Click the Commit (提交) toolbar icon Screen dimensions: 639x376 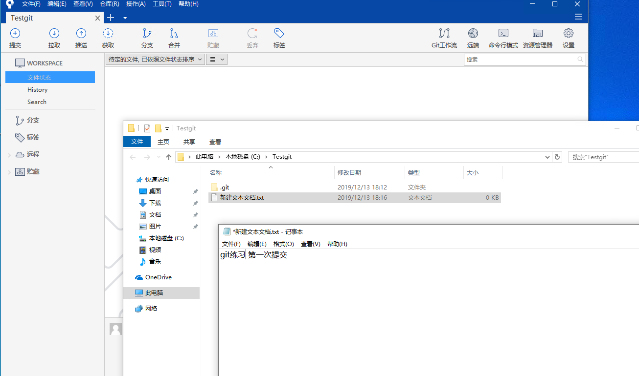[15, 34]
